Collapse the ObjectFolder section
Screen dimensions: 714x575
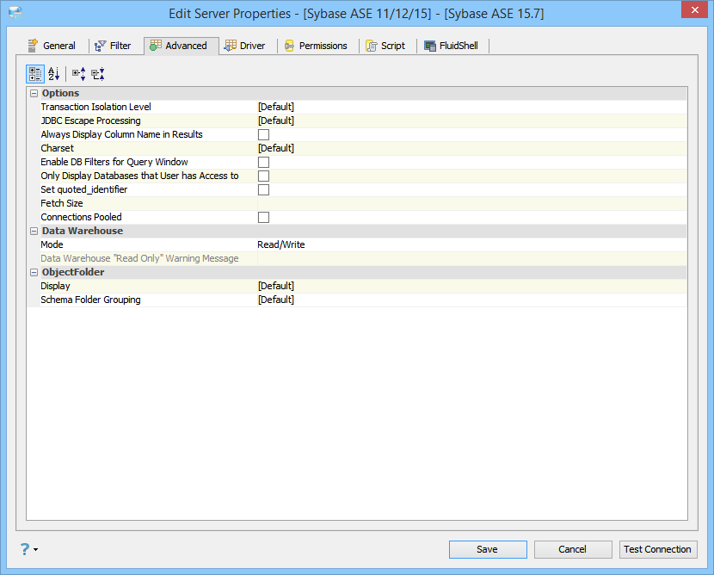[34, 273]
